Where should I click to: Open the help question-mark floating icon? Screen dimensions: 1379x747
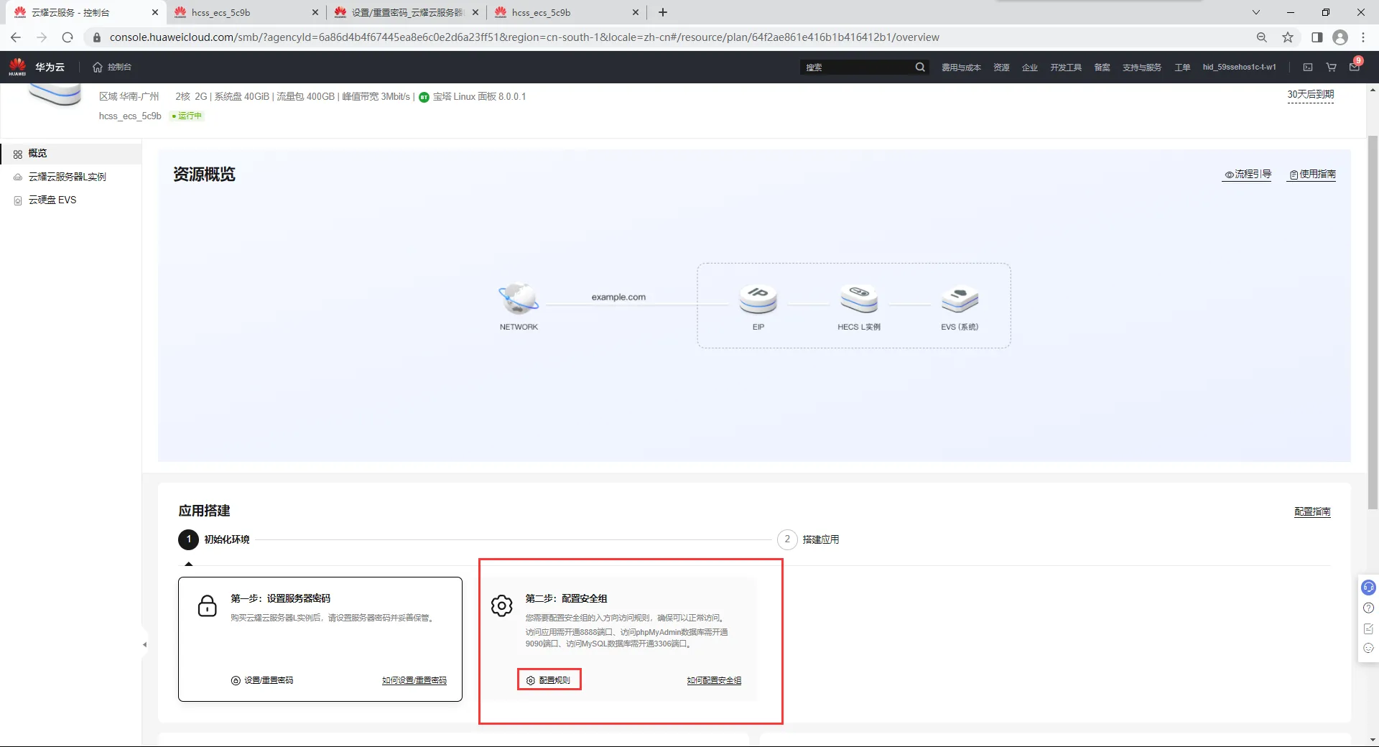point(1368,608)
